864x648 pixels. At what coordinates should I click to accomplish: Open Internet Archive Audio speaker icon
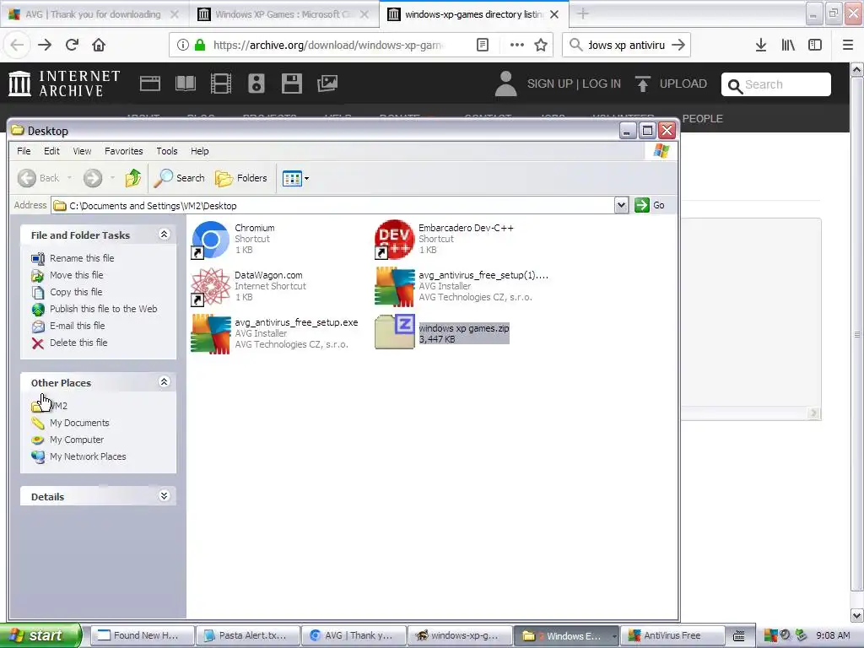(x=256, y=84)
